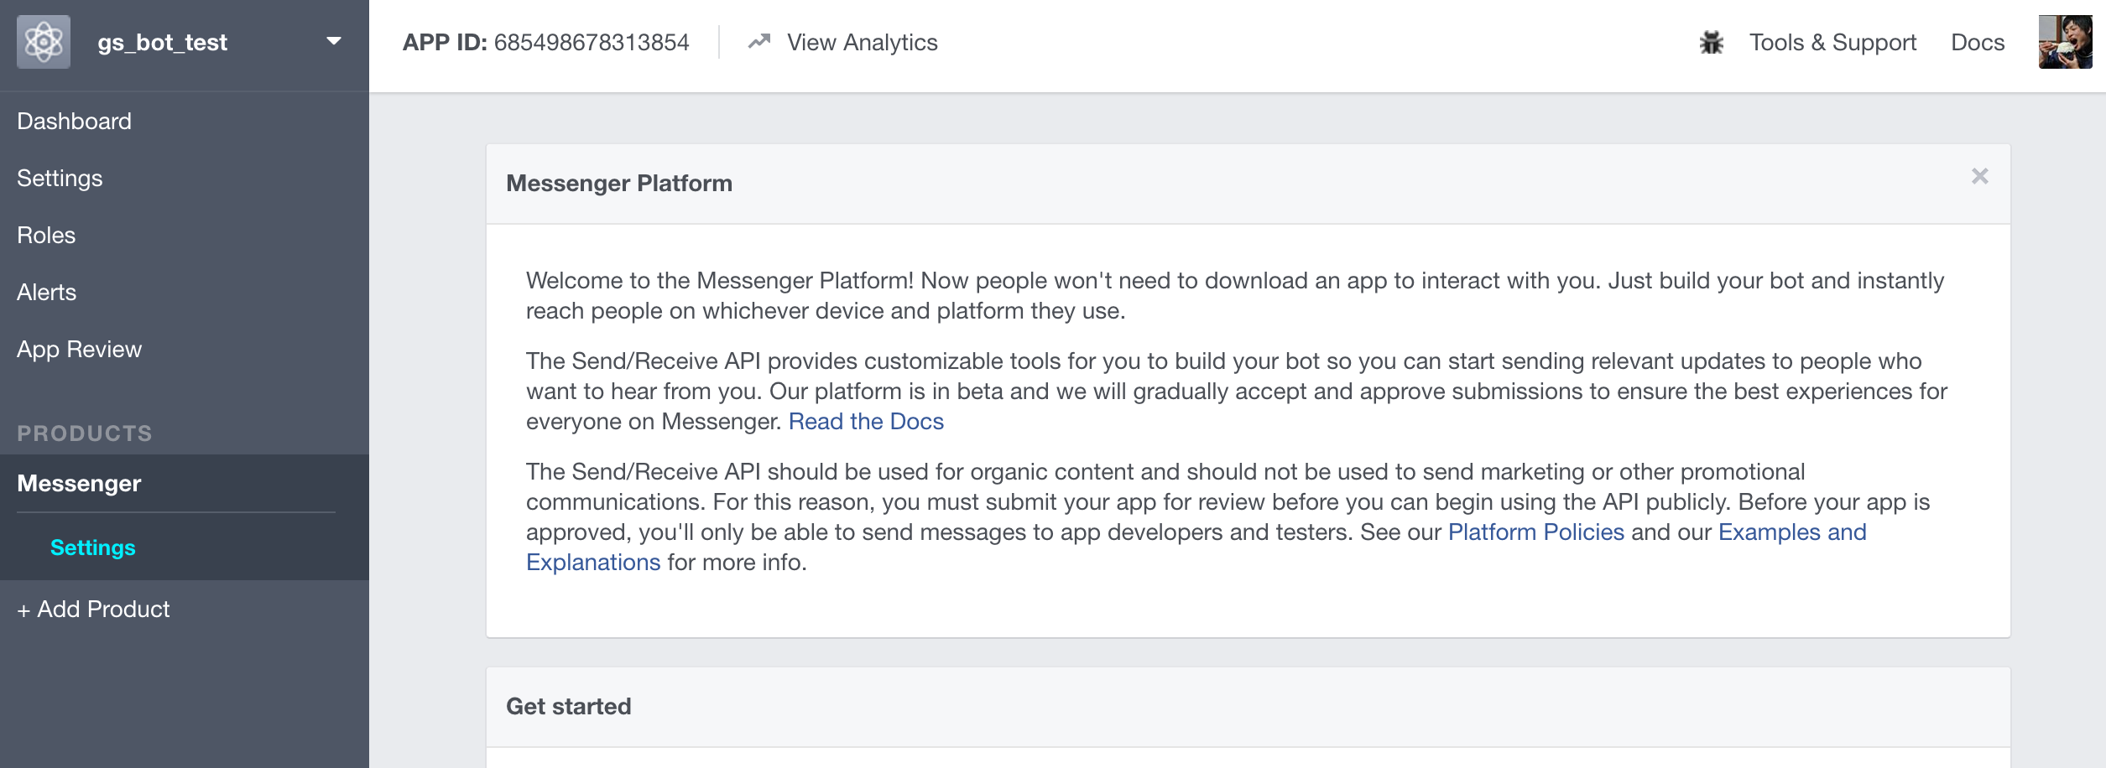
Task: Open Messenger Settings sub-item
Action: coord(92,547)
